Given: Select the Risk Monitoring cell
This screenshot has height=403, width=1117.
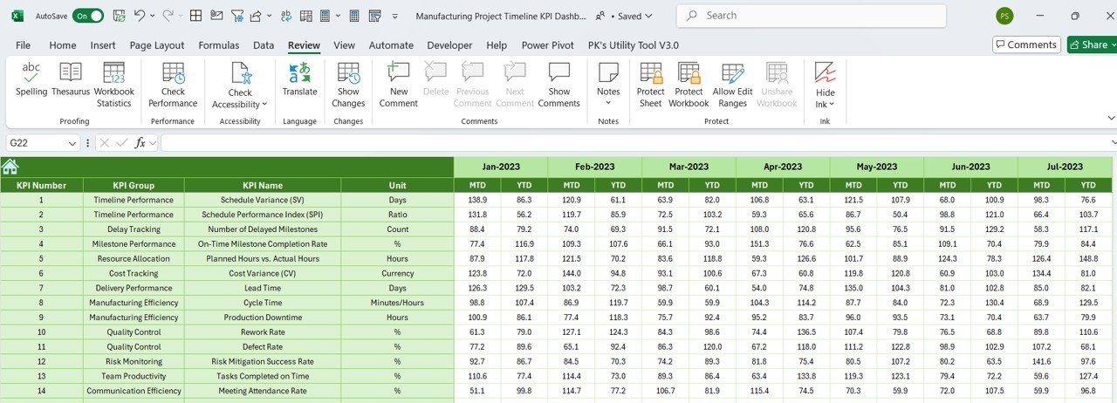Looking at the screenshot, I should (134, 361).
